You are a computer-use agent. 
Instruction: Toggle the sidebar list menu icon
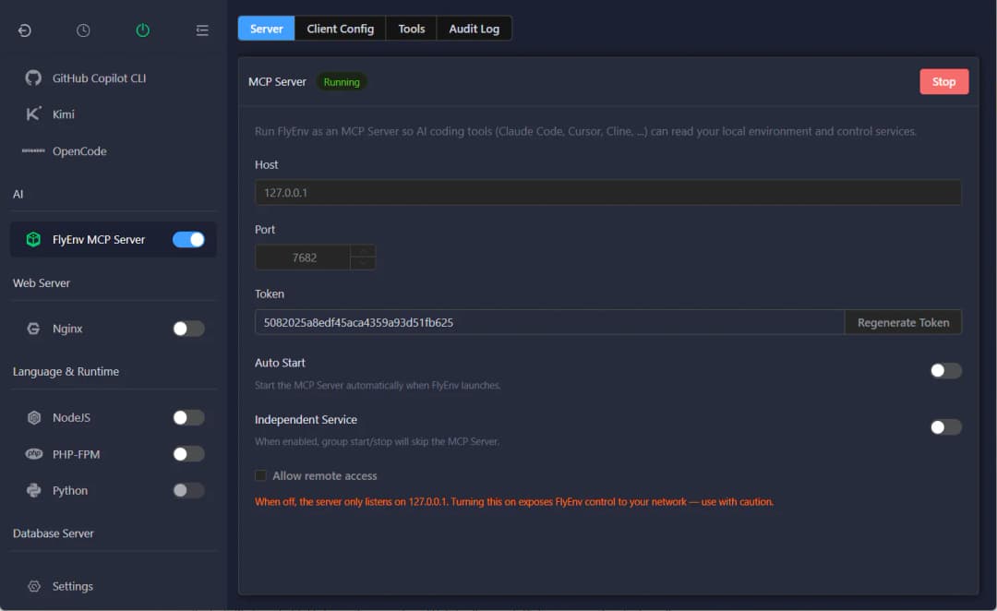coord(201,30)
